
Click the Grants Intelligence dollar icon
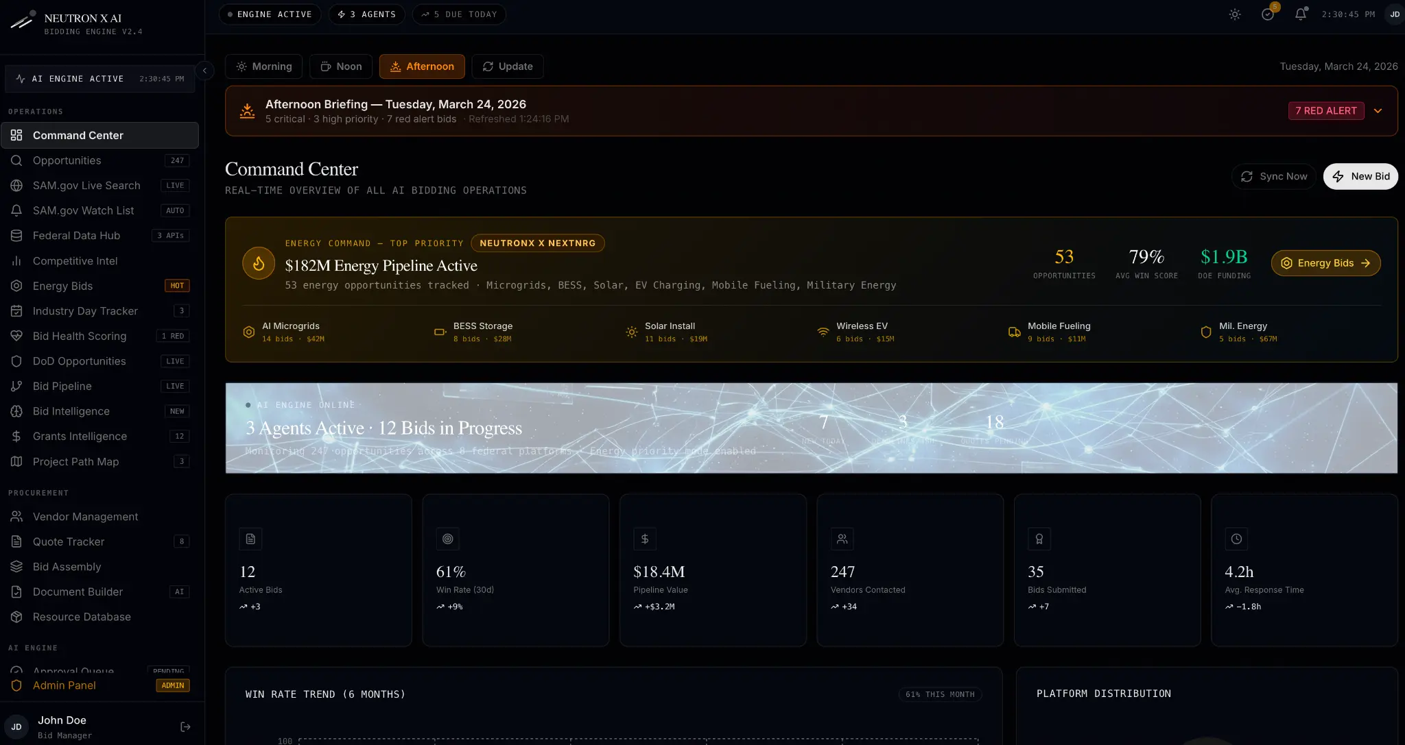(x=16, y=437)
